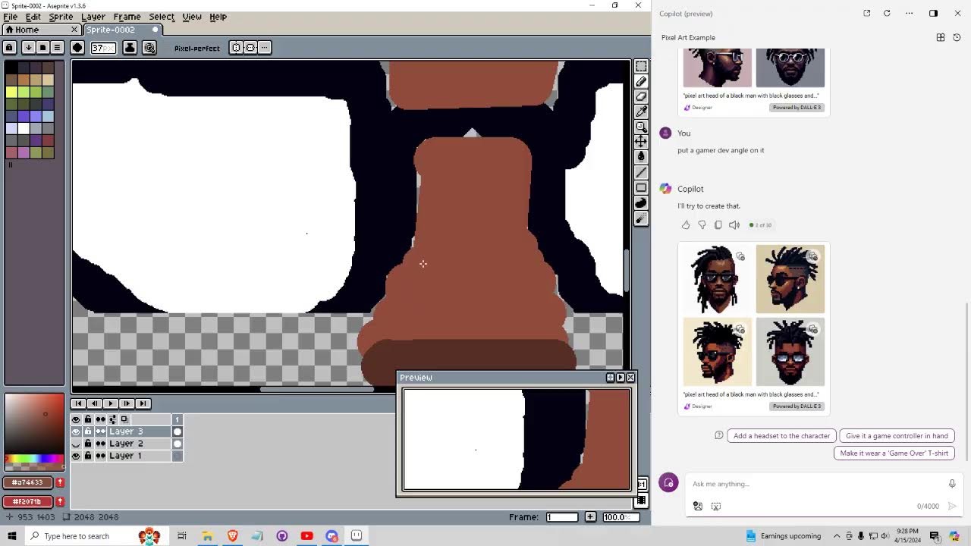Screen dimensions: 971x546
Task: Go to the first frame
Action: tap(78, 403)
